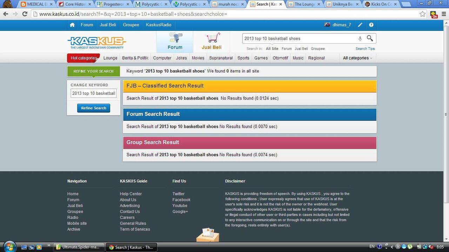Set search scope to Forum
Image resolution: width=449 pixels, height=252 pixels.
[287, 49]
